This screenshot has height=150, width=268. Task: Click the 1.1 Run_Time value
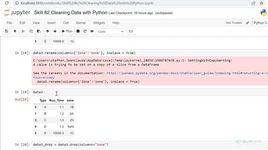pos(62,107)
